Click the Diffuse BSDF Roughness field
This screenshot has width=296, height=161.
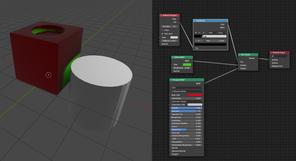pos(182,68)
